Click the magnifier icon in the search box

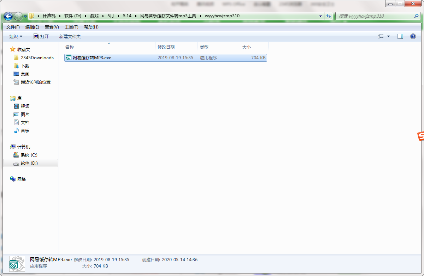(416, 16)
